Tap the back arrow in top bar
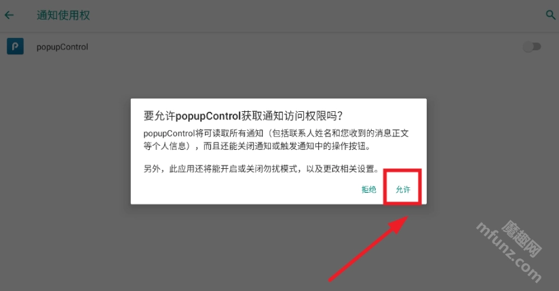 click(x=9, y=15)
